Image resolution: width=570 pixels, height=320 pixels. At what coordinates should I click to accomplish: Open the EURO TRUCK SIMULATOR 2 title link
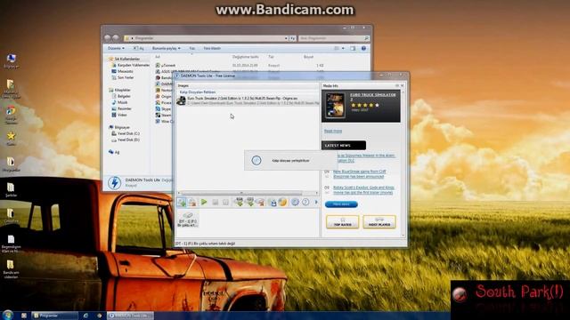pyautogui.click(x=373, y=97)
